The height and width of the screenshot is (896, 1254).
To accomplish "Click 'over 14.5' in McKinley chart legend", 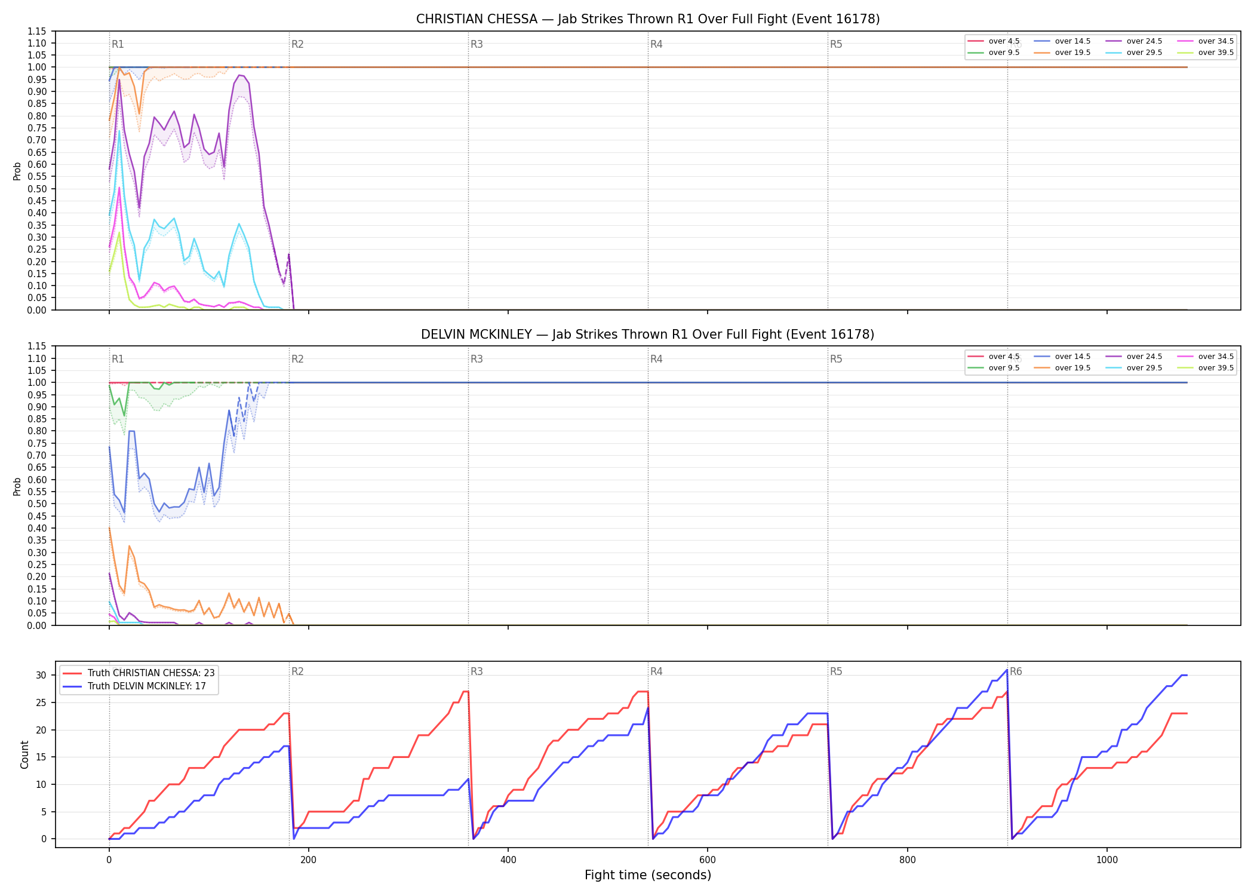I will [1072, 357].
